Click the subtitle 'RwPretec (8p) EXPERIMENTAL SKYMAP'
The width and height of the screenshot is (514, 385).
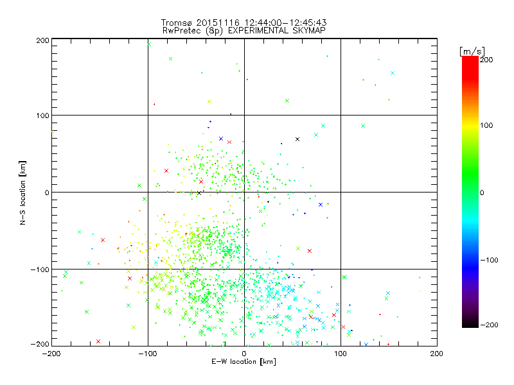pyautogui.click(x=244, y=31)
